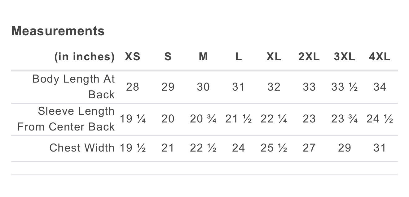Click the body length value for L

click(x=239, y=87)
